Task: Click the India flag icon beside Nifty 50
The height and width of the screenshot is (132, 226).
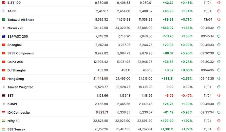Action: (4, 121)
